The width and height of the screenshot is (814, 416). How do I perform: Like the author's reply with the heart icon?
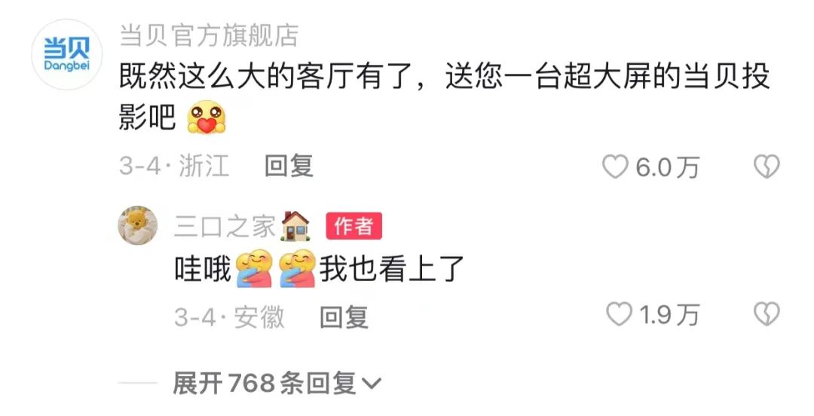coord(620,315)
